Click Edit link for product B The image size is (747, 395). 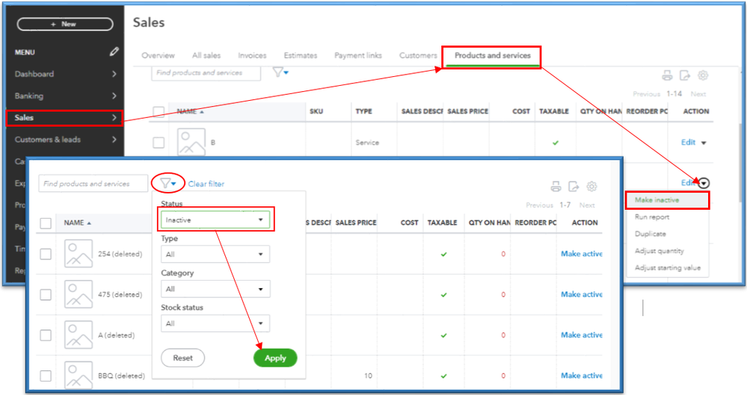[688, 142]
